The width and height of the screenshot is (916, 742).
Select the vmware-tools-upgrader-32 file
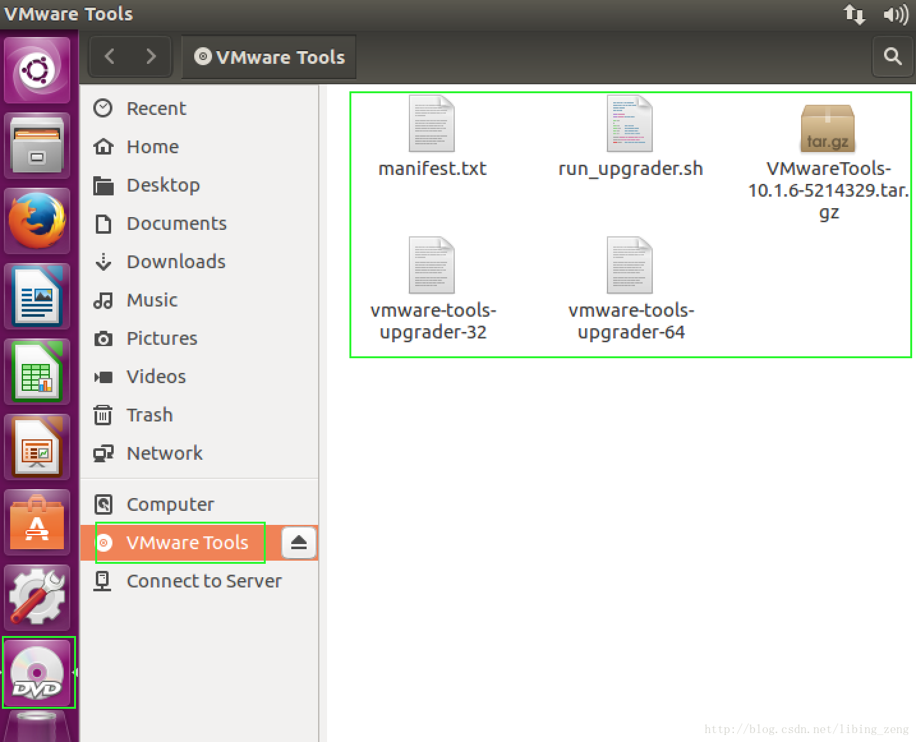(x=432, y=290)
